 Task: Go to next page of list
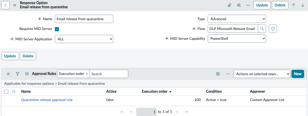click(x=177, y=112)
